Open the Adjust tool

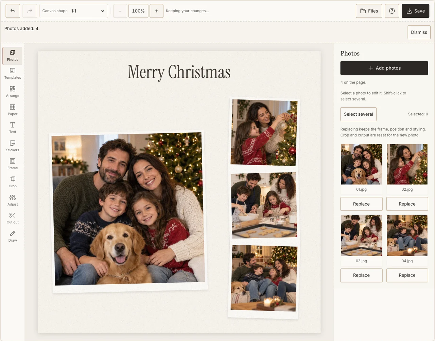[13, 201]
